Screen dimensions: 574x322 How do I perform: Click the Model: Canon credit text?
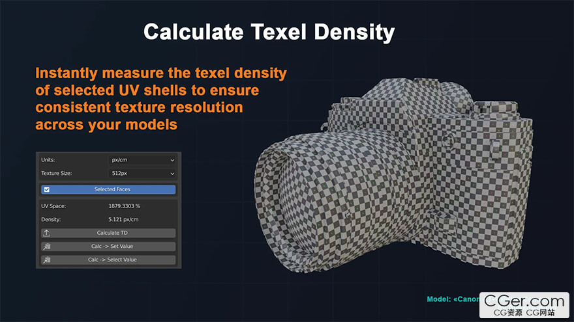coord(453,299)
